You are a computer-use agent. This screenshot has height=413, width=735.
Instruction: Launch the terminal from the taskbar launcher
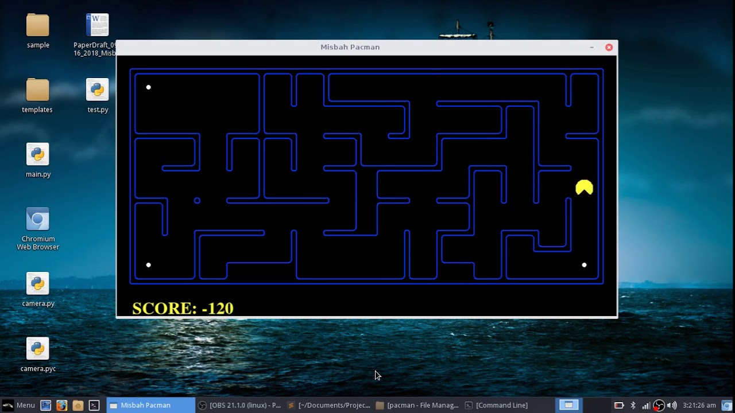(x=94, y=405)
